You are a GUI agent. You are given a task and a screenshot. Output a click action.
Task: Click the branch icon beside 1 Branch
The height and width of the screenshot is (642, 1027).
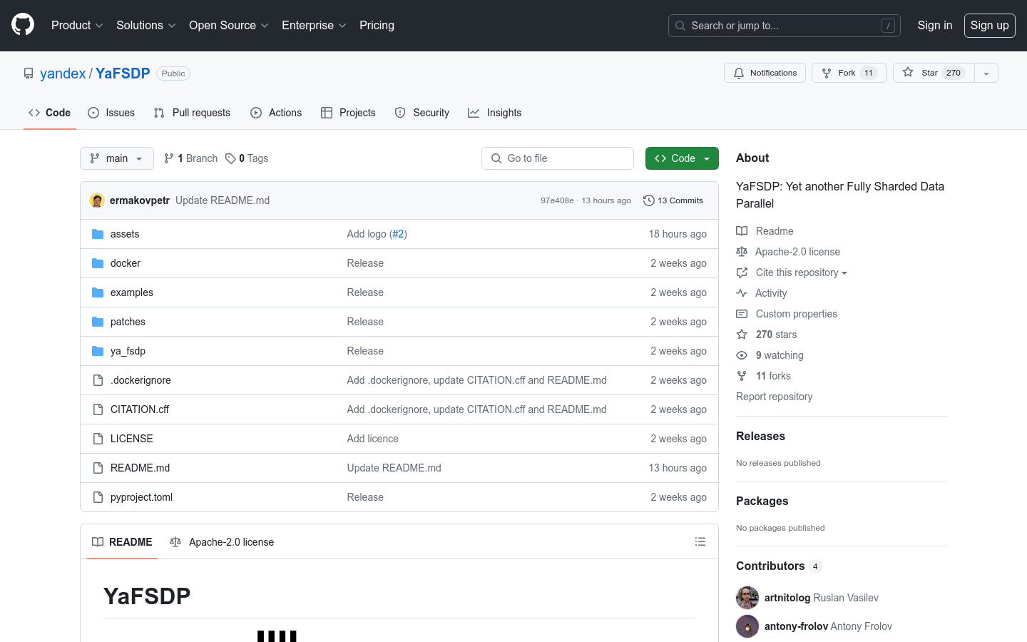169,158
